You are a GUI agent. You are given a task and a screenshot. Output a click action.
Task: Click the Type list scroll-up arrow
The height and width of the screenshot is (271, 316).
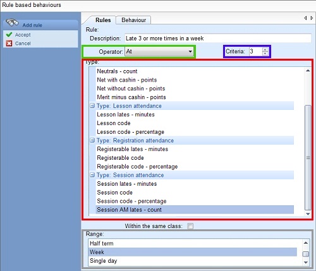click(x=308, y=71)
